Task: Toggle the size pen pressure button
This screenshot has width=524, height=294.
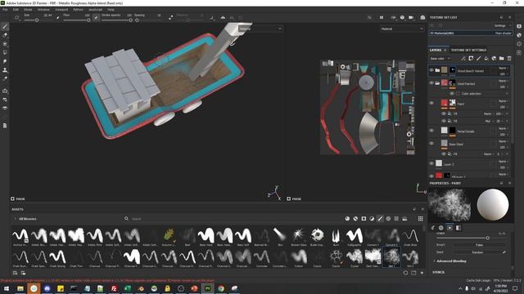Action: click(58, 18)
